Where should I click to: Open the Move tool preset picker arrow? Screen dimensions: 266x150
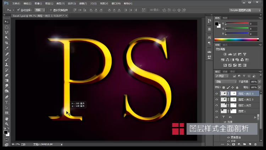coord(13,10)
